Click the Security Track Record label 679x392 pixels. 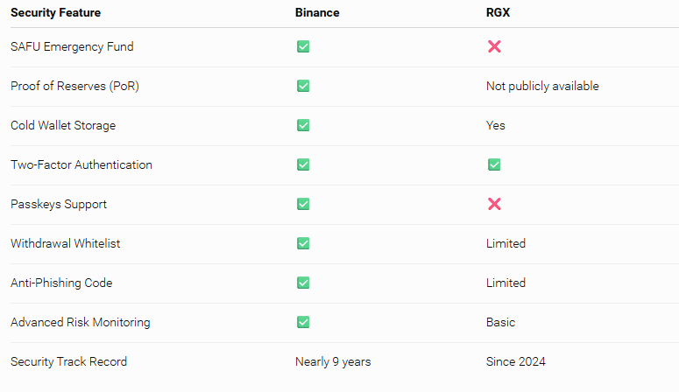click(68, 361)
